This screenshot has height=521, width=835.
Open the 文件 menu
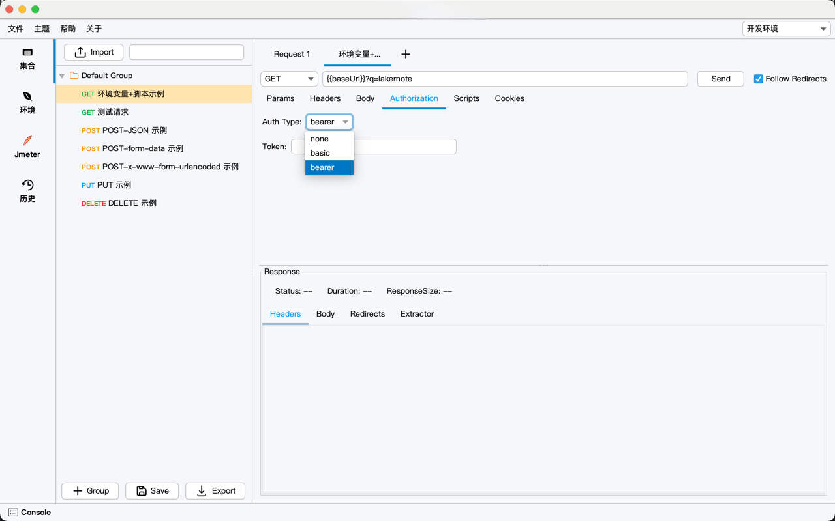pyautogui.click(x=16, y=29)
